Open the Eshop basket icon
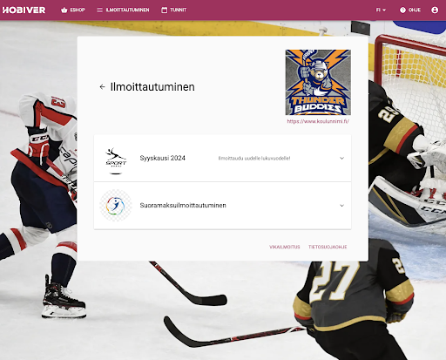Viewport: 446px width, 360px height. [64, 10]
